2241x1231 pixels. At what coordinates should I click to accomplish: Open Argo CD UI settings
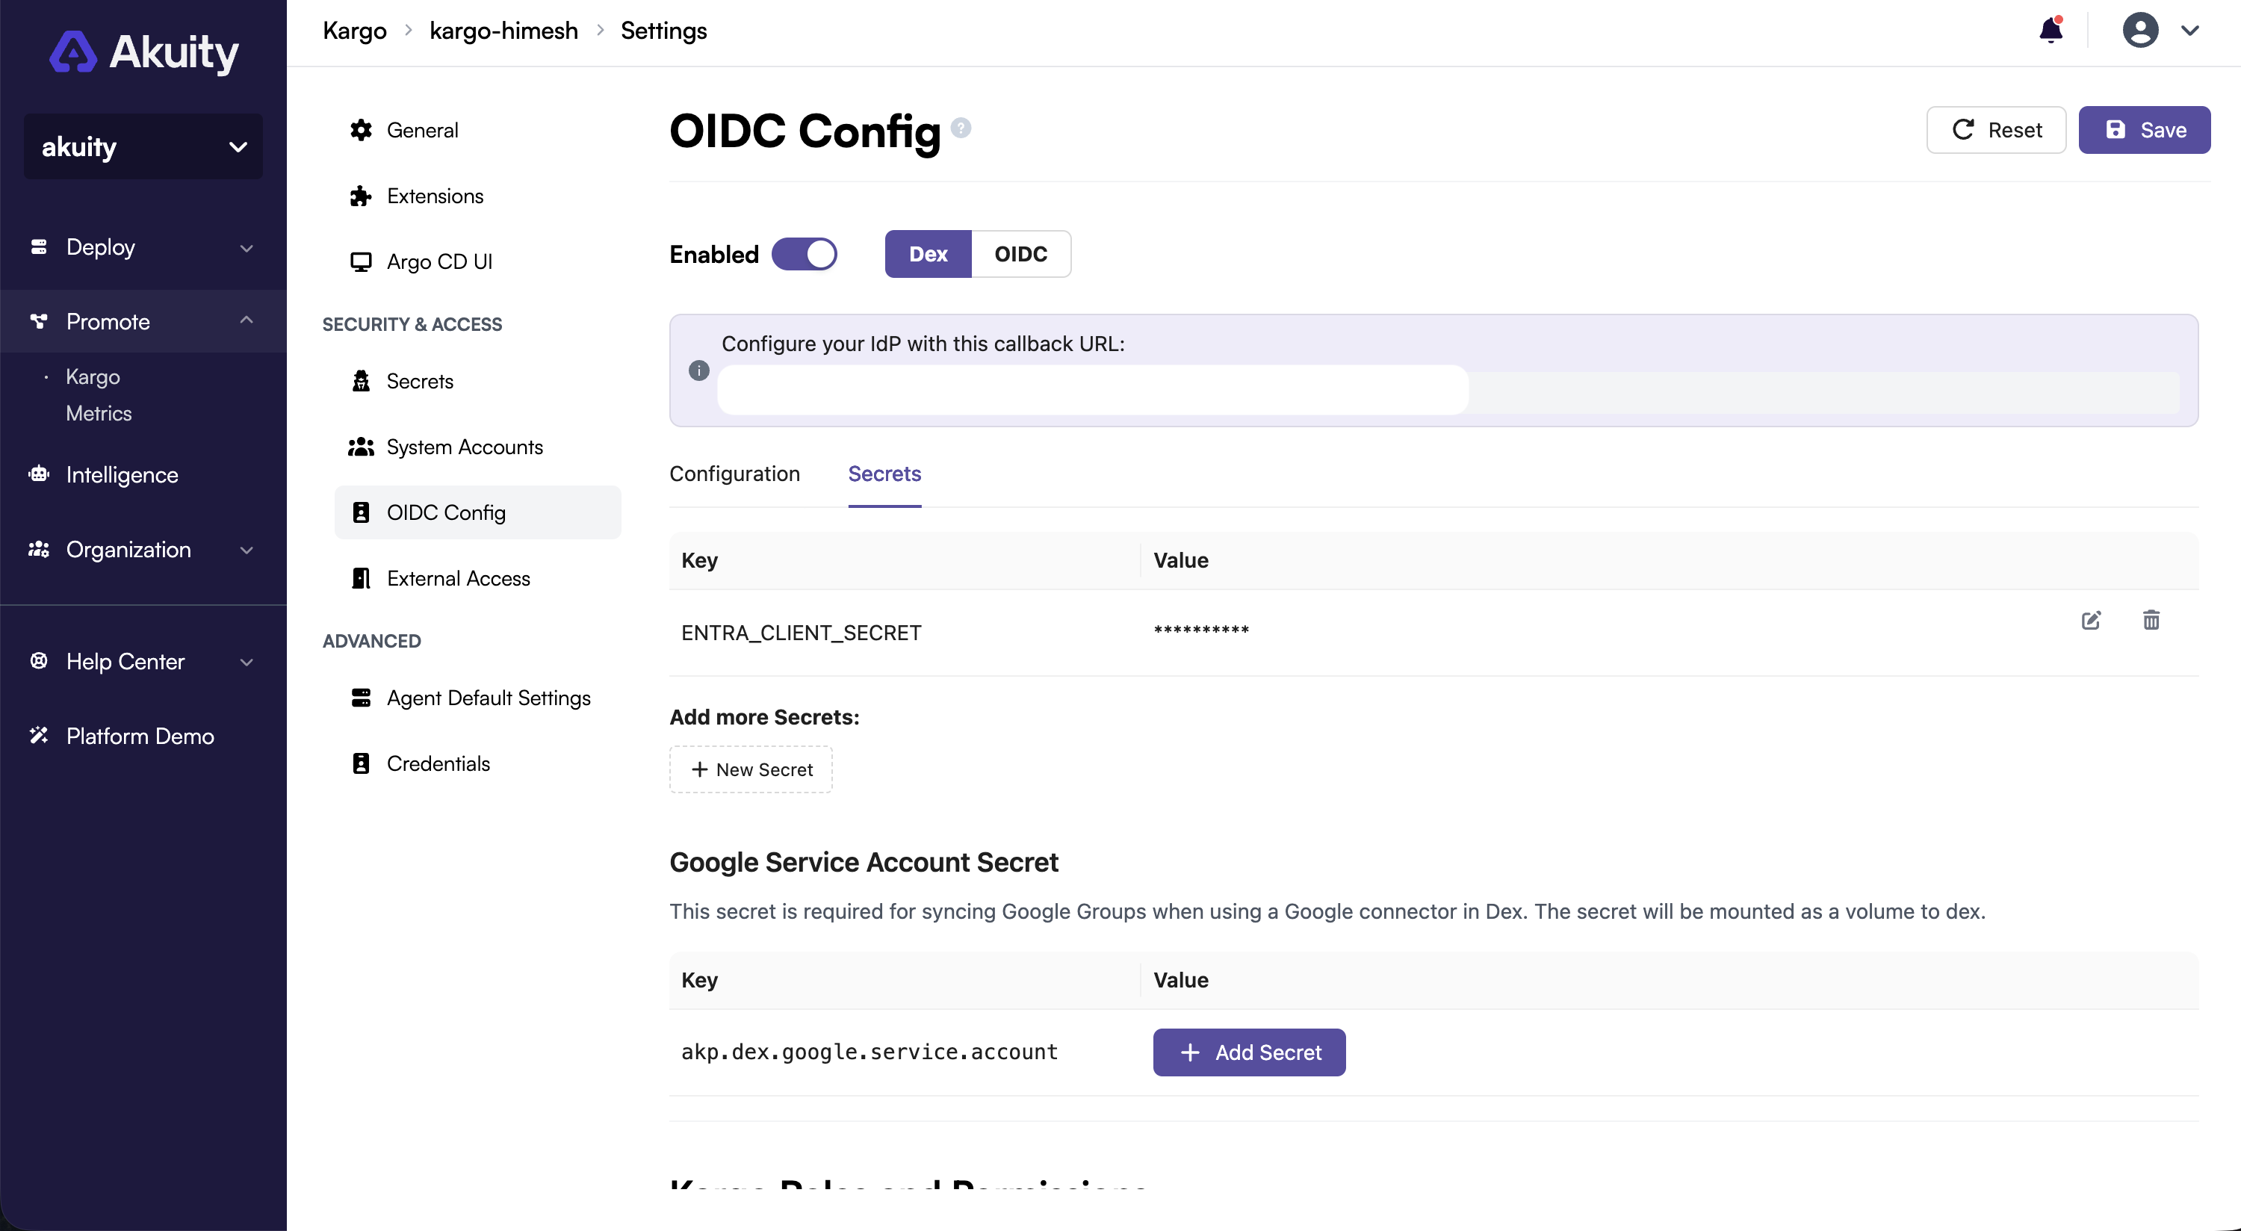477,262
